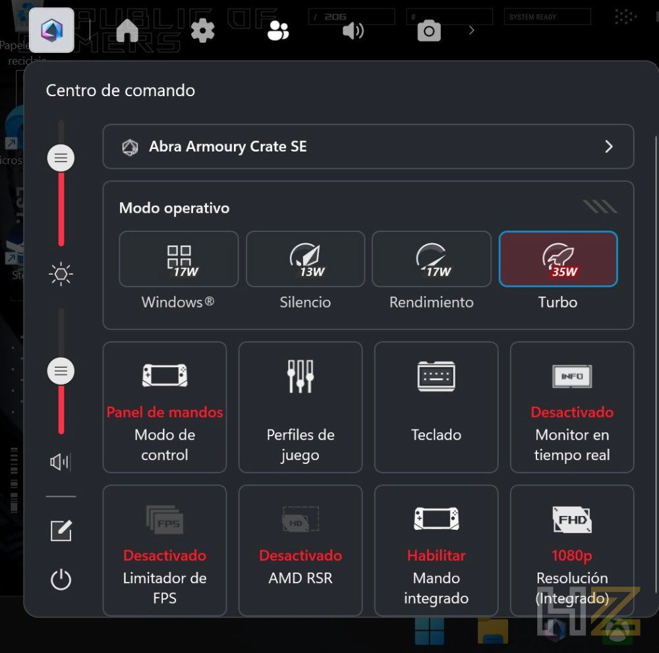Open File Explorer from taskbar
Viewport: 659px width, 653px height.
coord(492,631)
